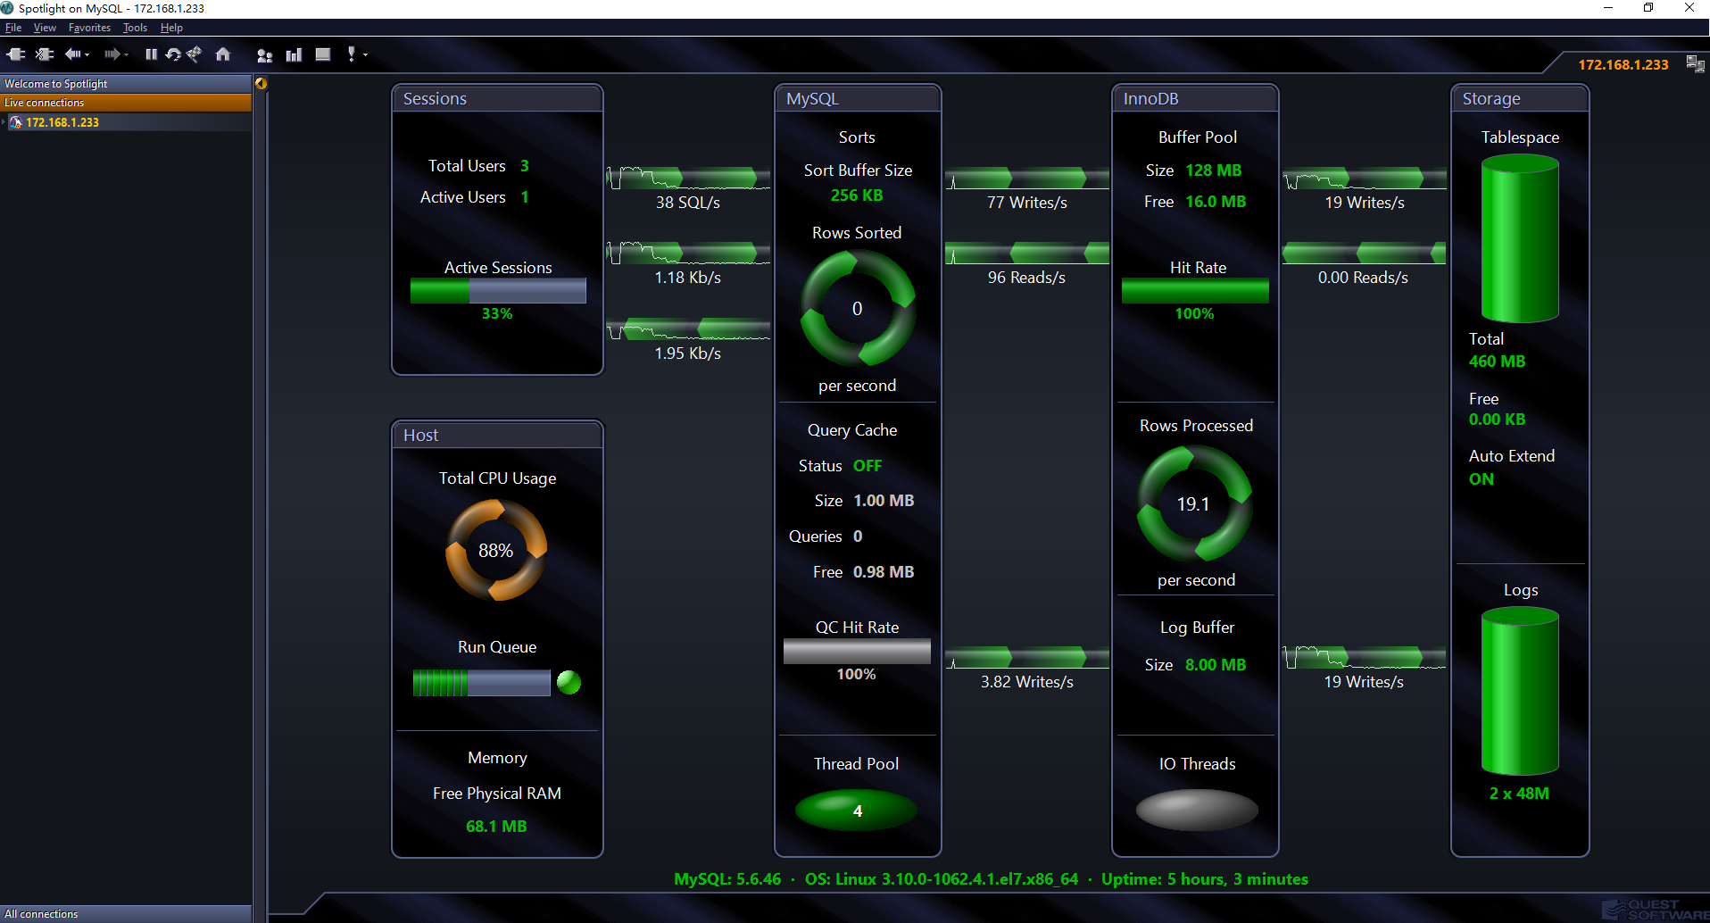Image resolution: width=1710 pixels, height=923 pixels.
Task: Select the Welcome to Spotlight tab
Action: [126, 83]
